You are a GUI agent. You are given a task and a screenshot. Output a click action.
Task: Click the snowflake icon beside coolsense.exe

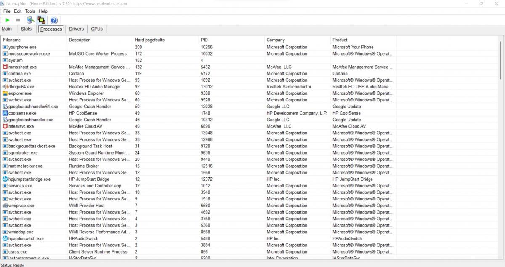5,113
